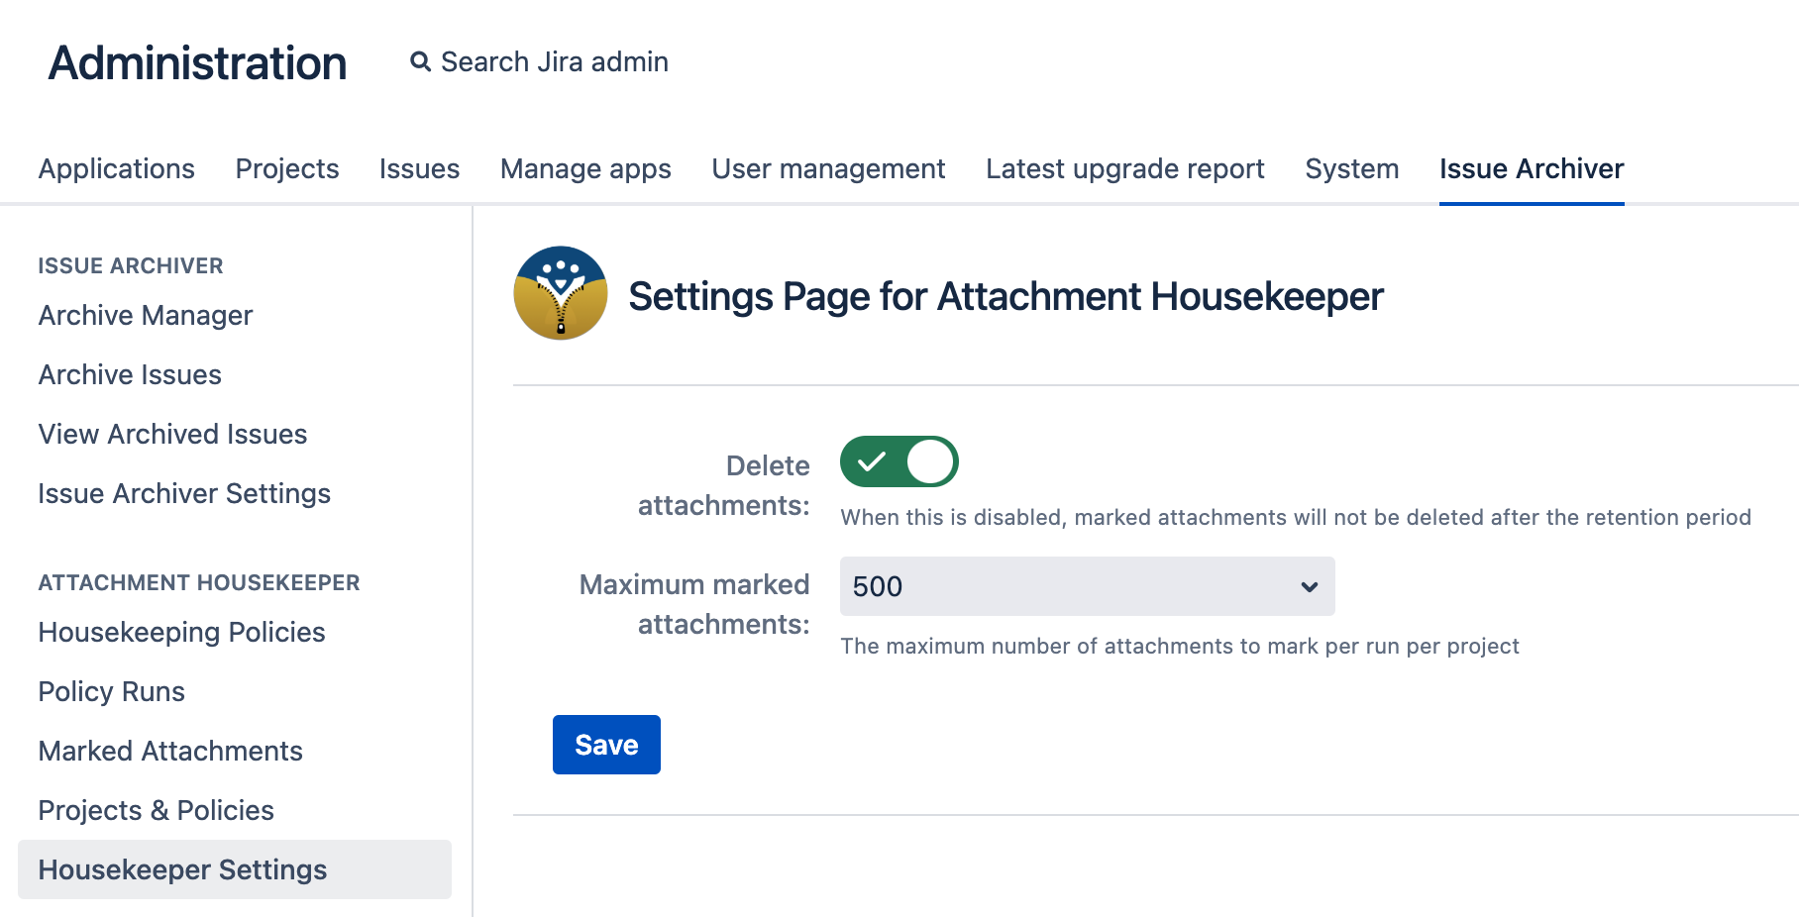The image size is (1799, 917).
Task: Open the Housekeeping Policies page
Action: [181, 632]
